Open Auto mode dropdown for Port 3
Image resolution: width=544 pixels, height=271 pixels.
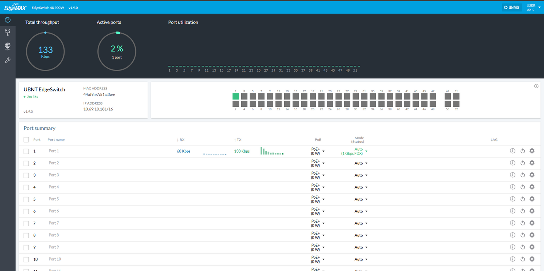[x=361, y=175]
